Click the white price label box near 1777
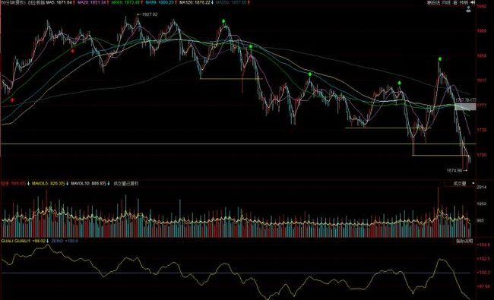This screenshot has height=300, width=494. 465,107
